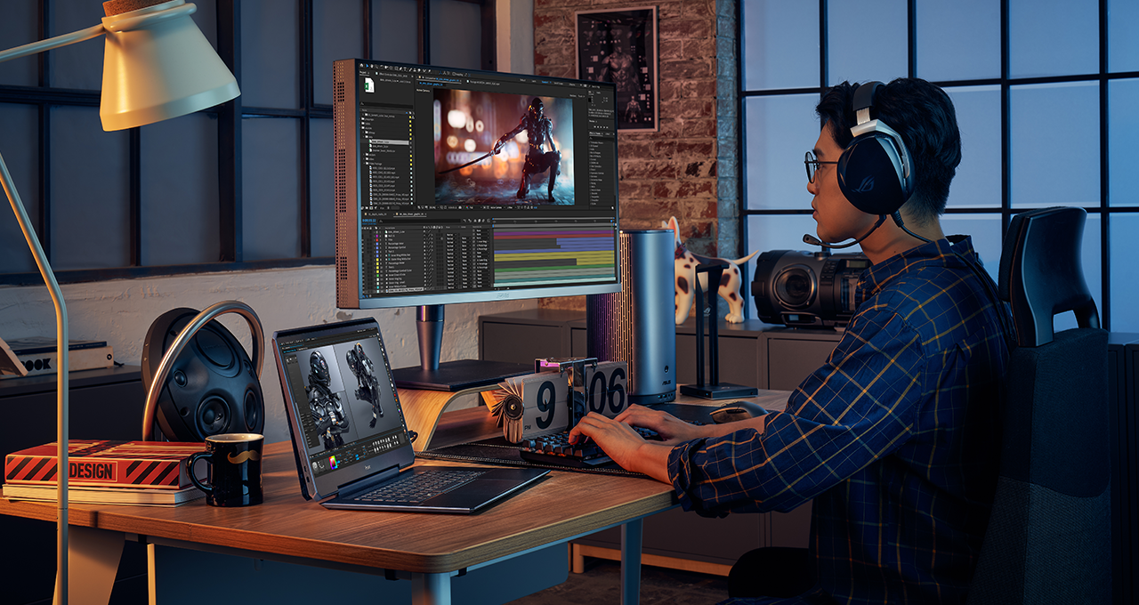Click the Selection arrow tool in top toolbar

pos(367,66)
